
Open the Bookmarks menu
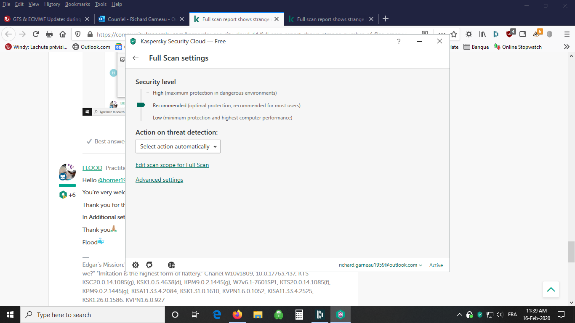78,4
